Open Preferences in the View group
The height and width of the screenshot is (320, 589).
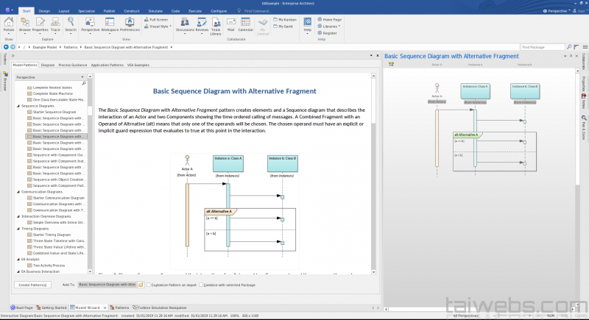pyautogui.click(x=130, y=23)
